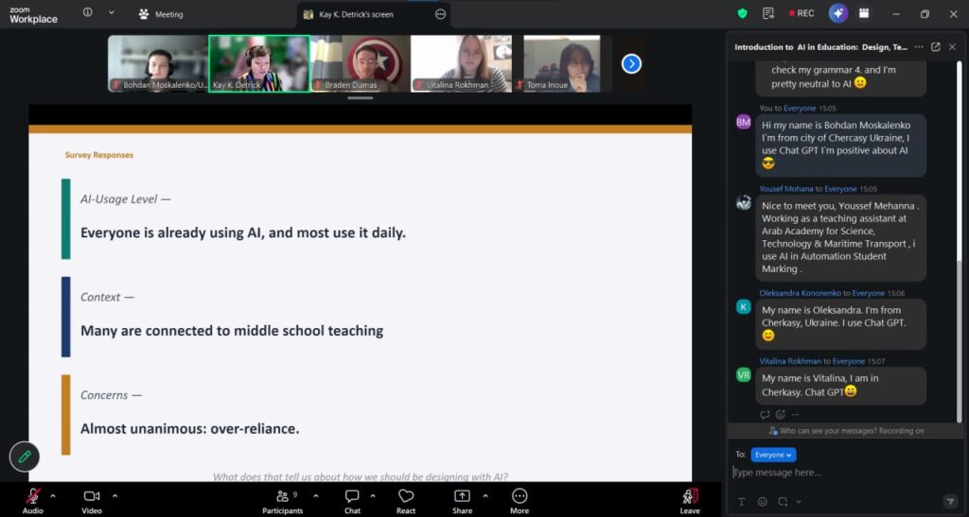Send the chat message with arrow icon
The width and height of the screenshot is (969, 517).
tap(950, 501)
